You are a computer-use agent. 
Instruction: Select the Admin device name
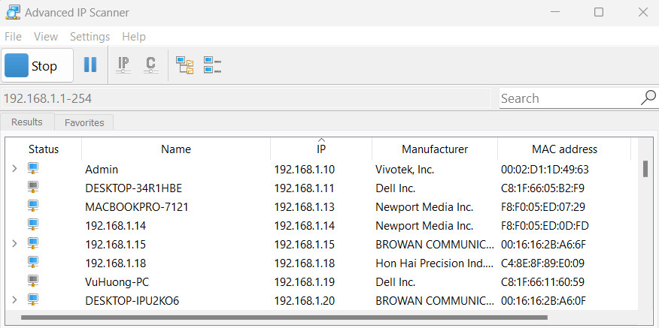pyautogui.click(x=102, y=170)
